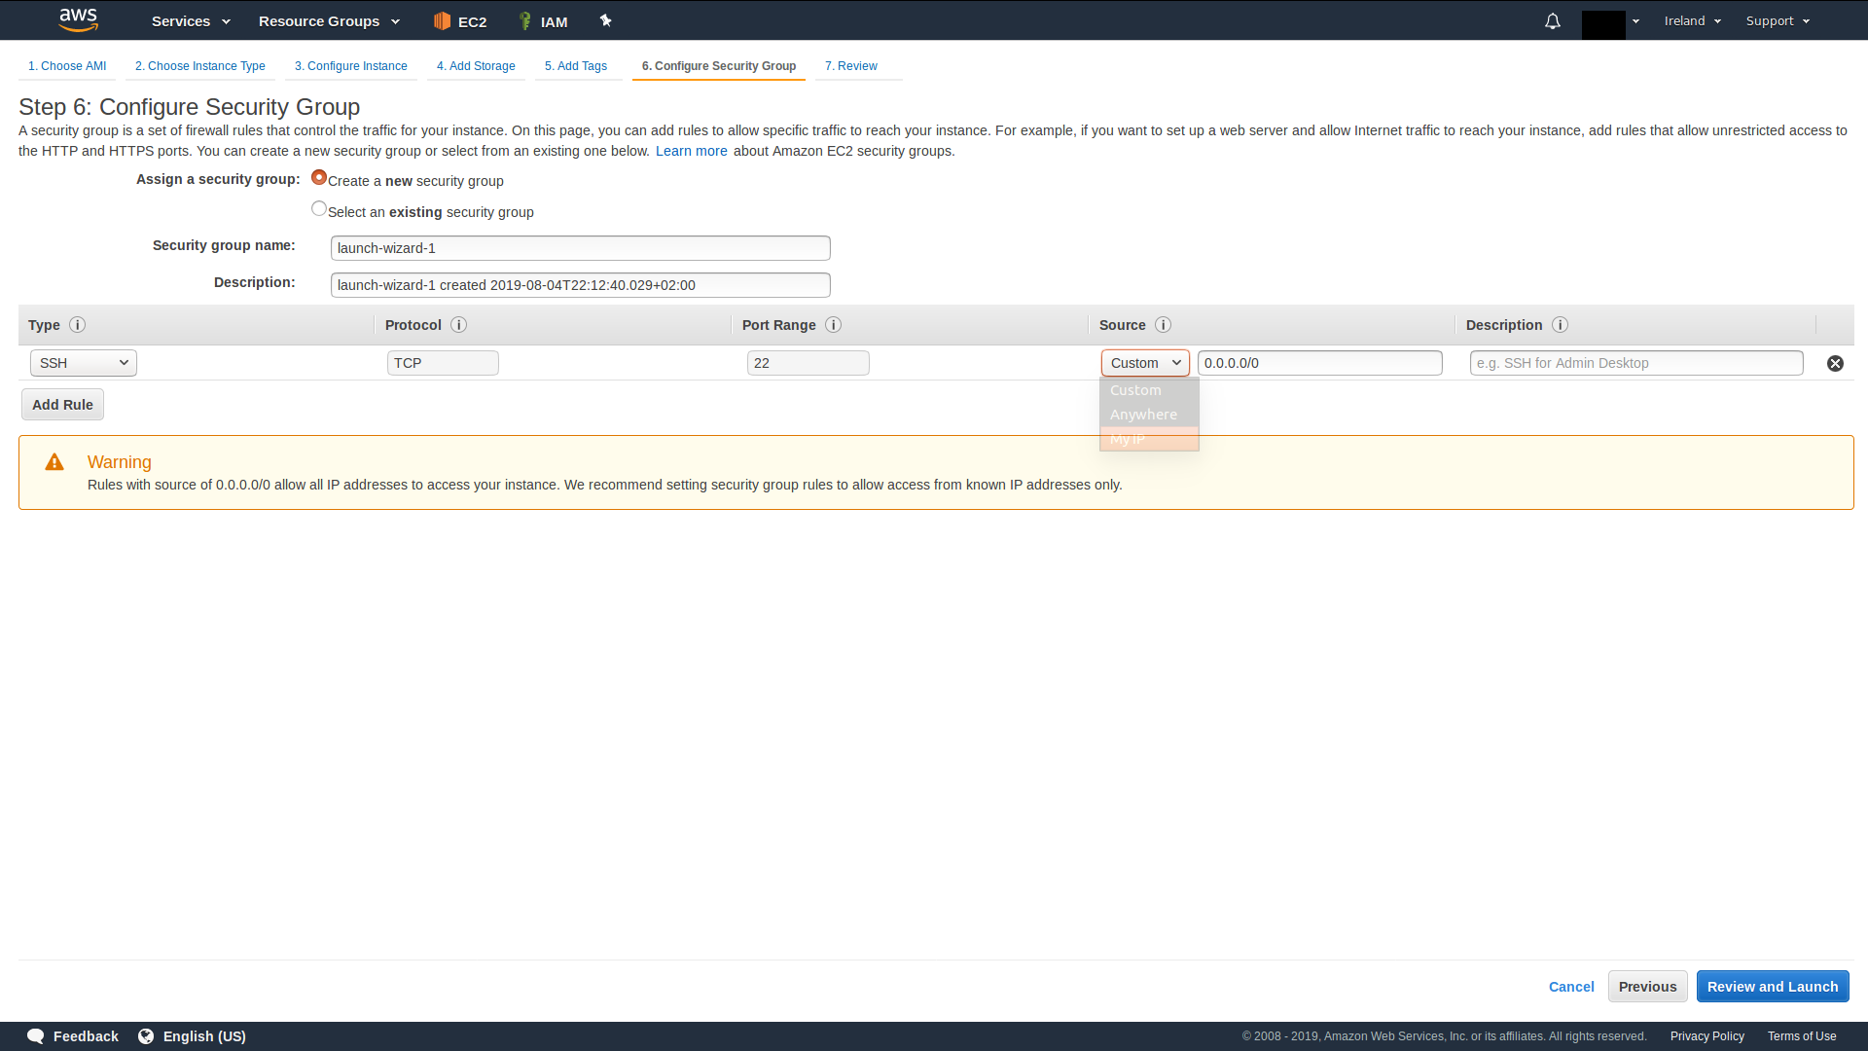Open the Support dropdown menu
Screen dimensions: 1868x1051
[1778, 21]
